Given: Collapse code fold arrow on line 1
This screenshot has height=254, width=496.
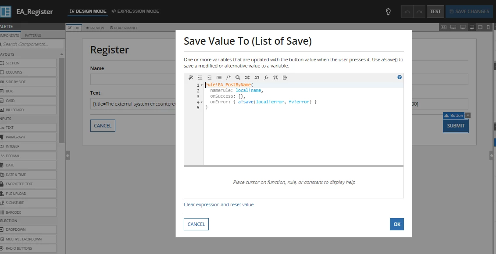Looking at the screenshot, I should pyautogui.click(x=202, y=85).
